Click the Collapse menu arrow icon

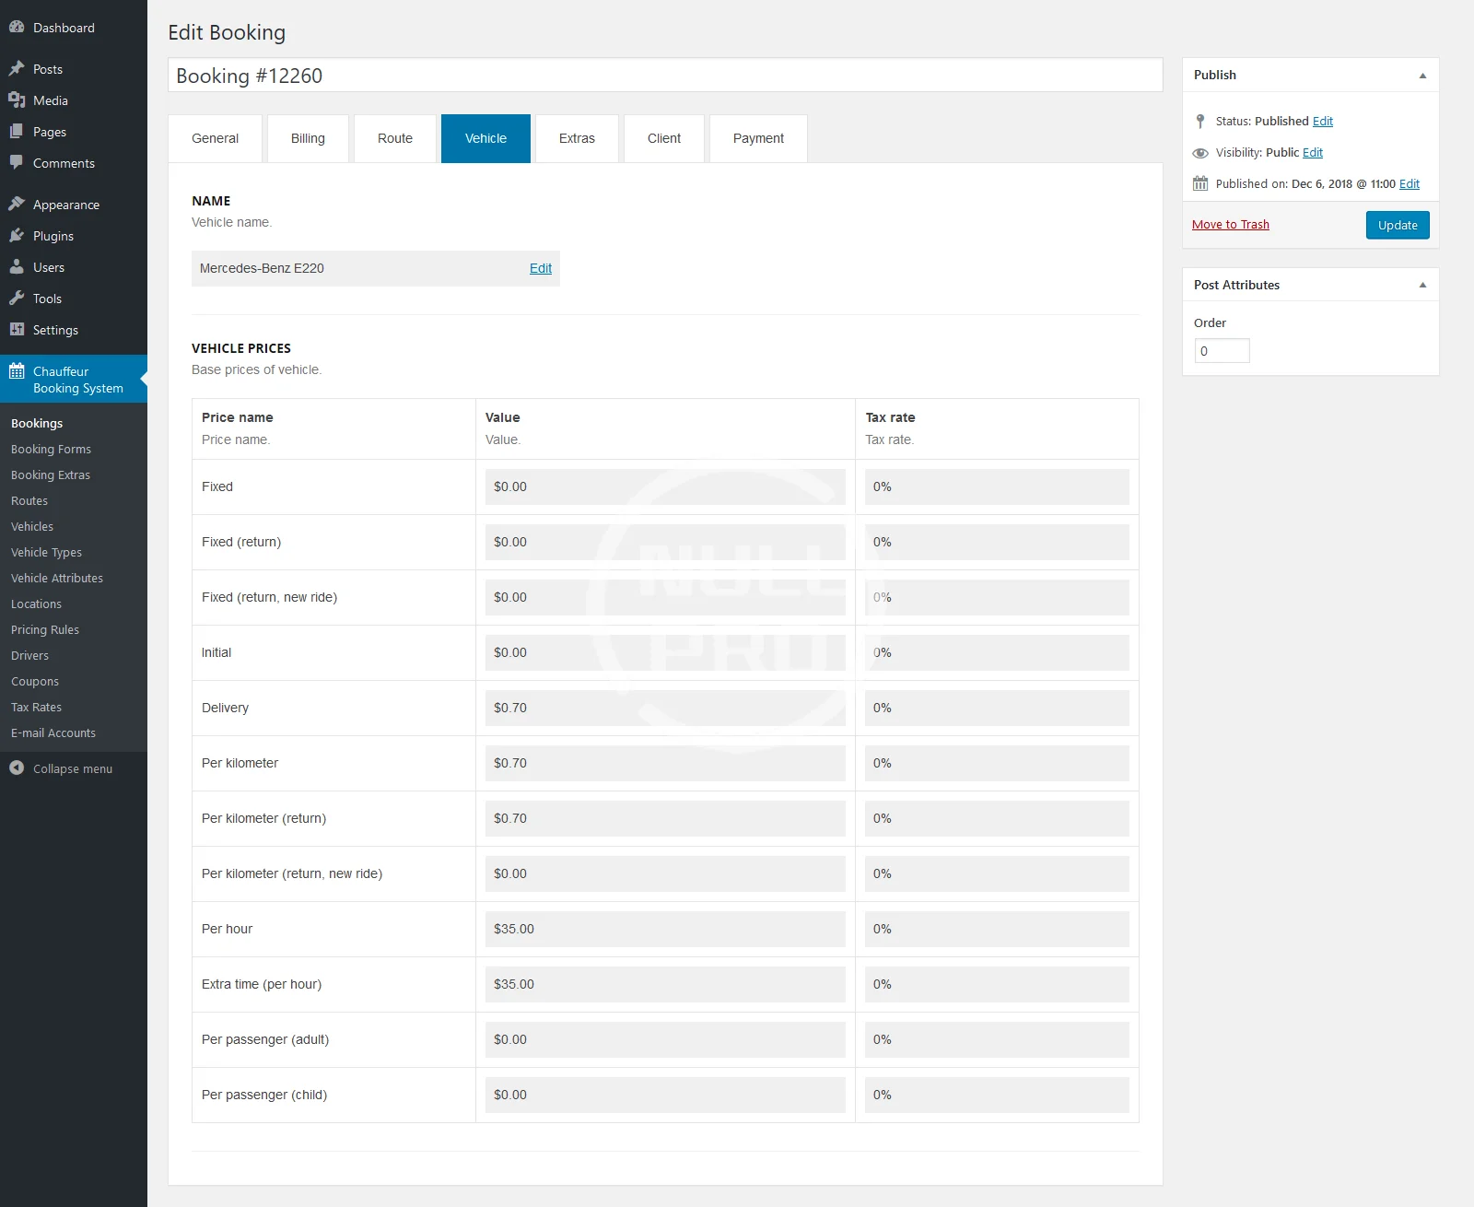coord(17,768)
